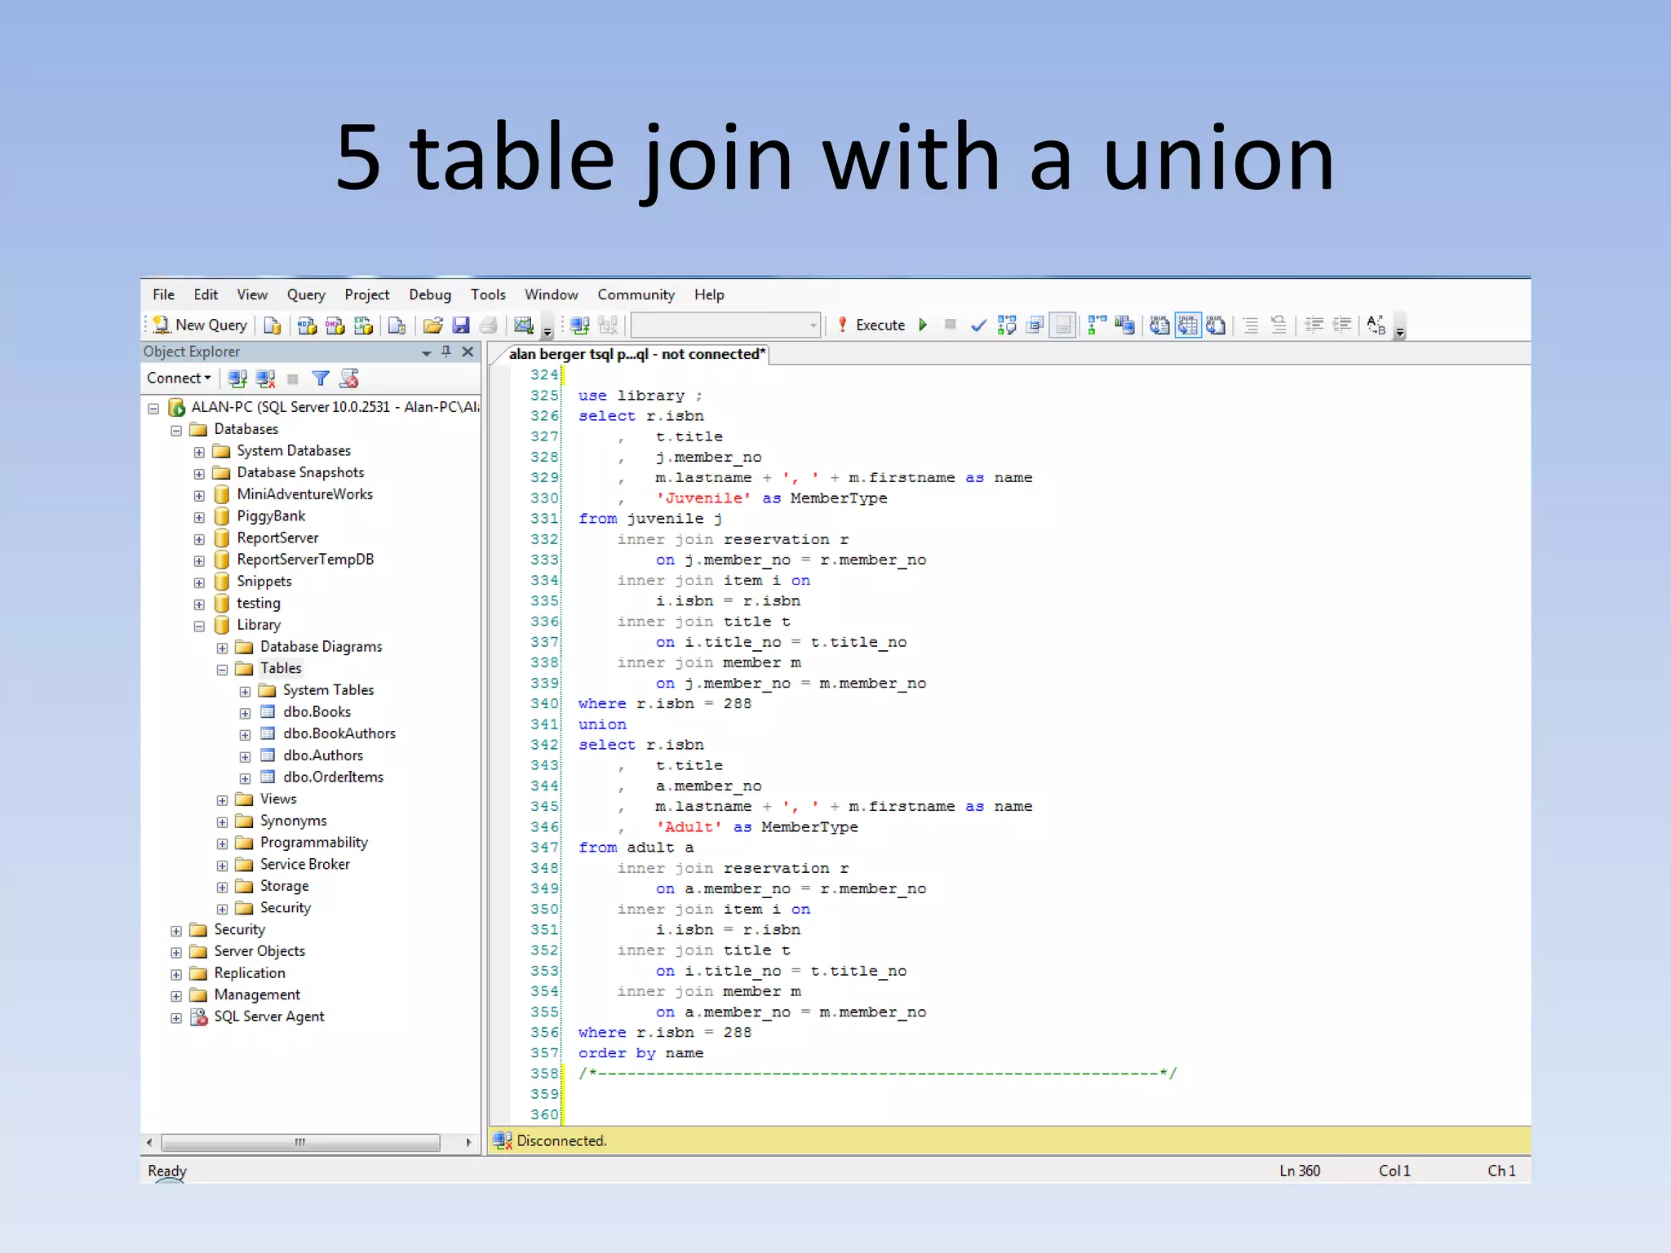This screenshot has height=1253, width=1671.
Task: Open the Debug menu
Action: coord(430,294)
